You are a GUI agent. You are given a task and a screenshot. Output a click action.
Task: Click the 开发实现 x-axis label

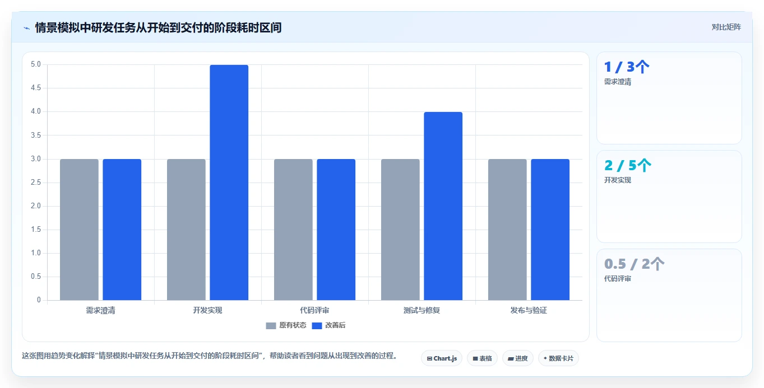(x=208, y=310)
